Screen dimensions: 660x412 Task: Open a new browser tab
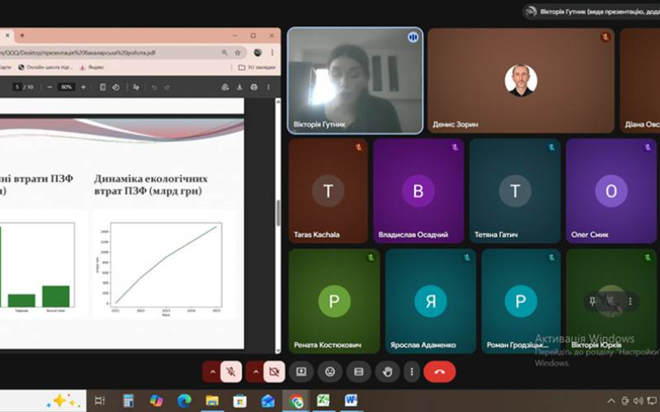coord(22,35)
